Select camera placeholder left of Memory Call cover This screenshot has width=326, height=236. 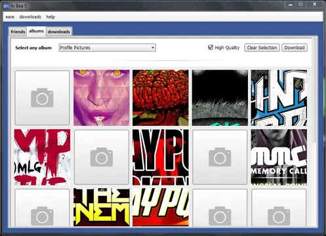220,157
